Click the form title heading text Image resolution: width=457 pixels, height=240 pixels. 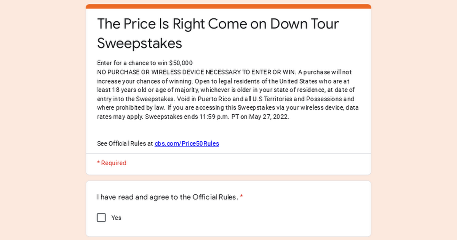pos(218,34)
